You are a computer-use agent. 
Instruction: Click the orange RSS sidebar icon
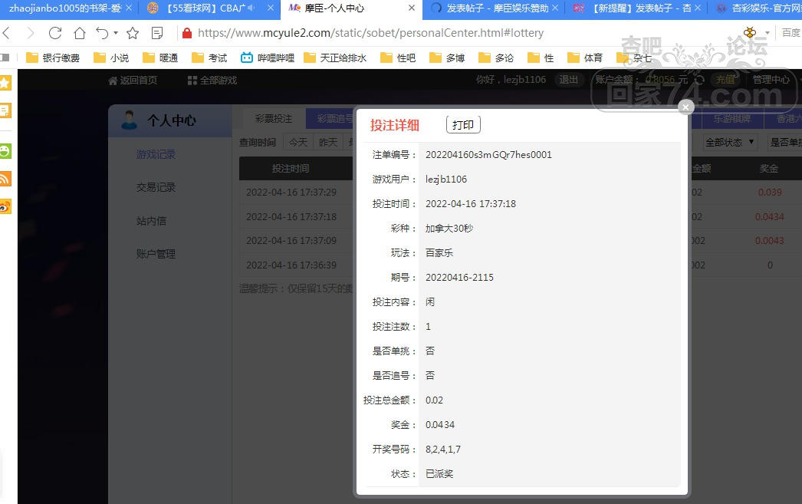click(5, 179)
